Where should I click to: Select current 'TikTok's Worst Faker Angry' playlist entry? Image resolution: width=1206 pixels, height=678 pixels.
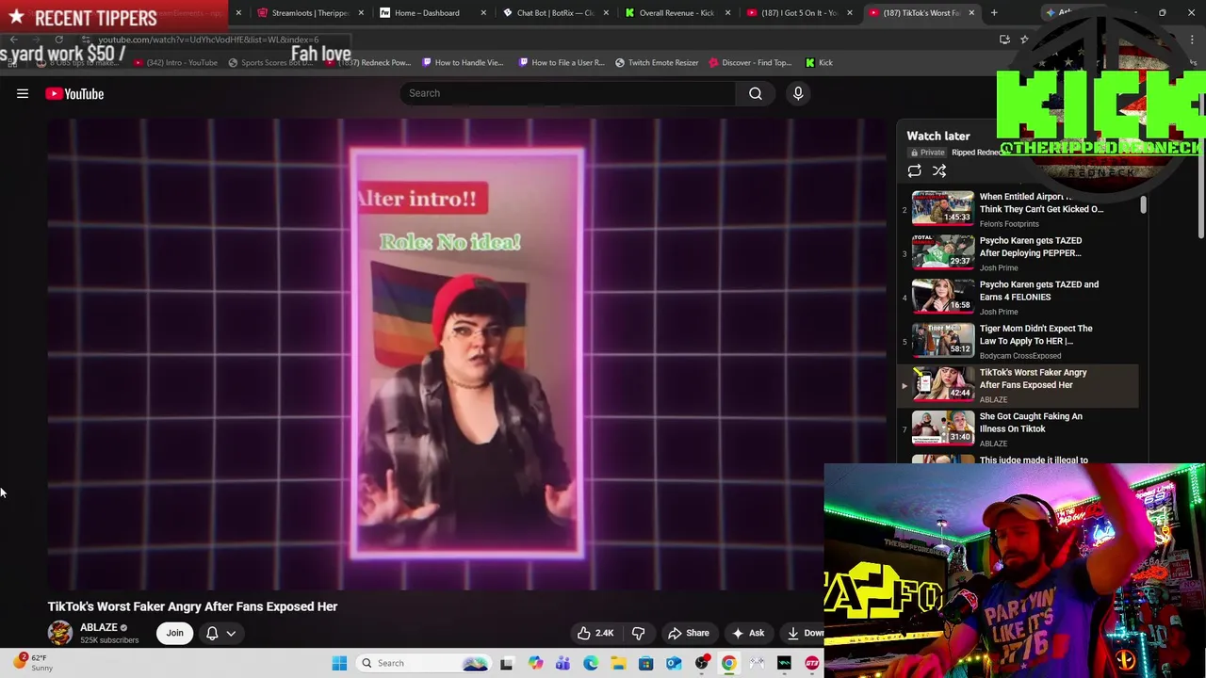pyautogui.click(x=1018, y=385)
